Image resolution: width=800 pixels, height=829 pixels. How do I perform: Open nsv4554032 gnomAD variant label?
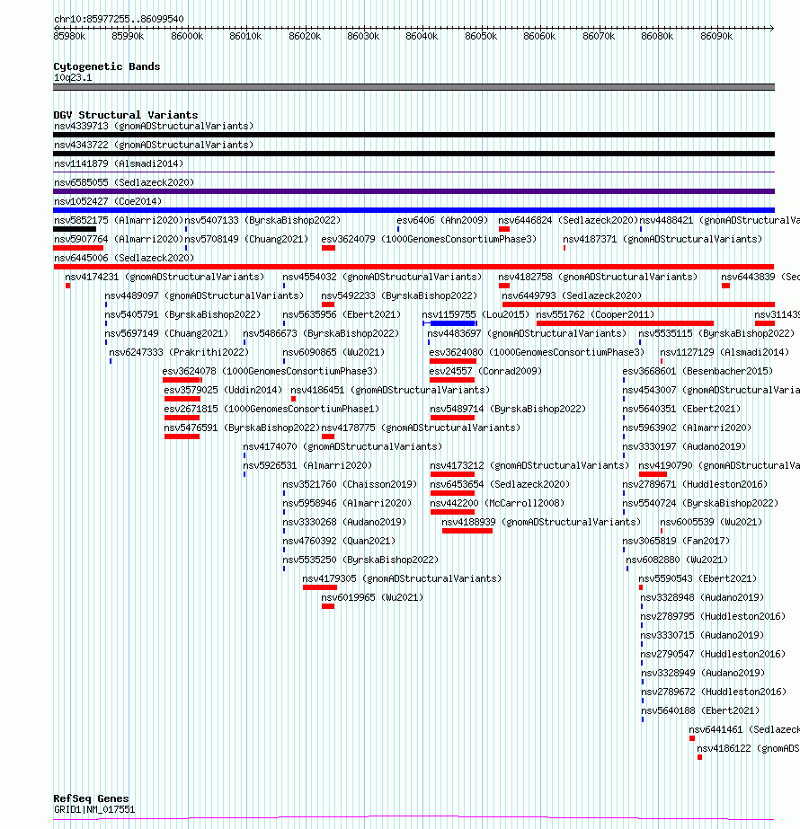pyautogui.click(x=382, y=277)
